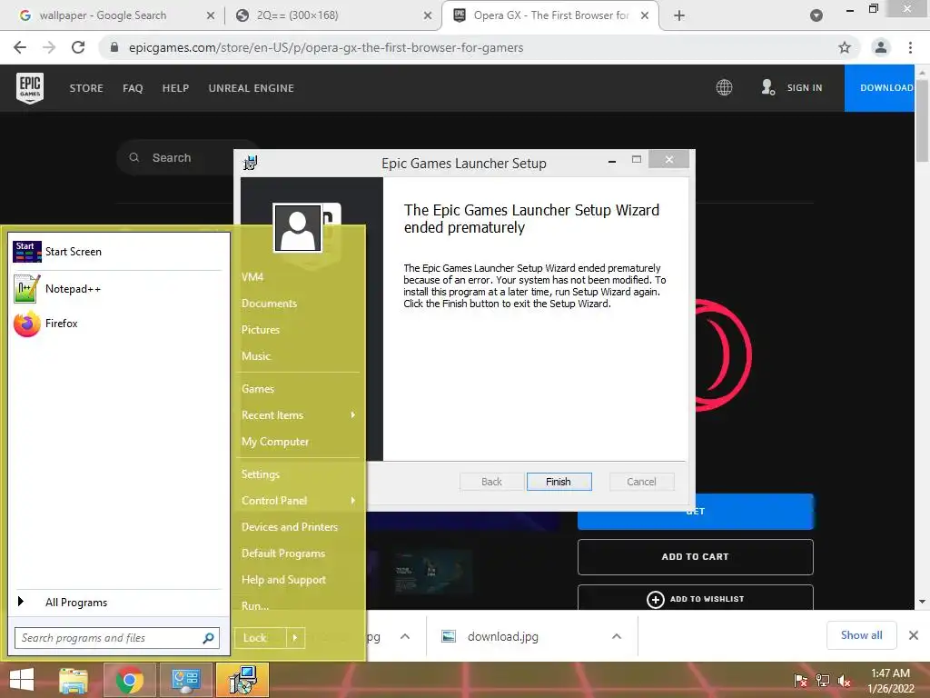Click the Chrome taskbar icon
930x698 pixels.
click(x=129, y=680)
